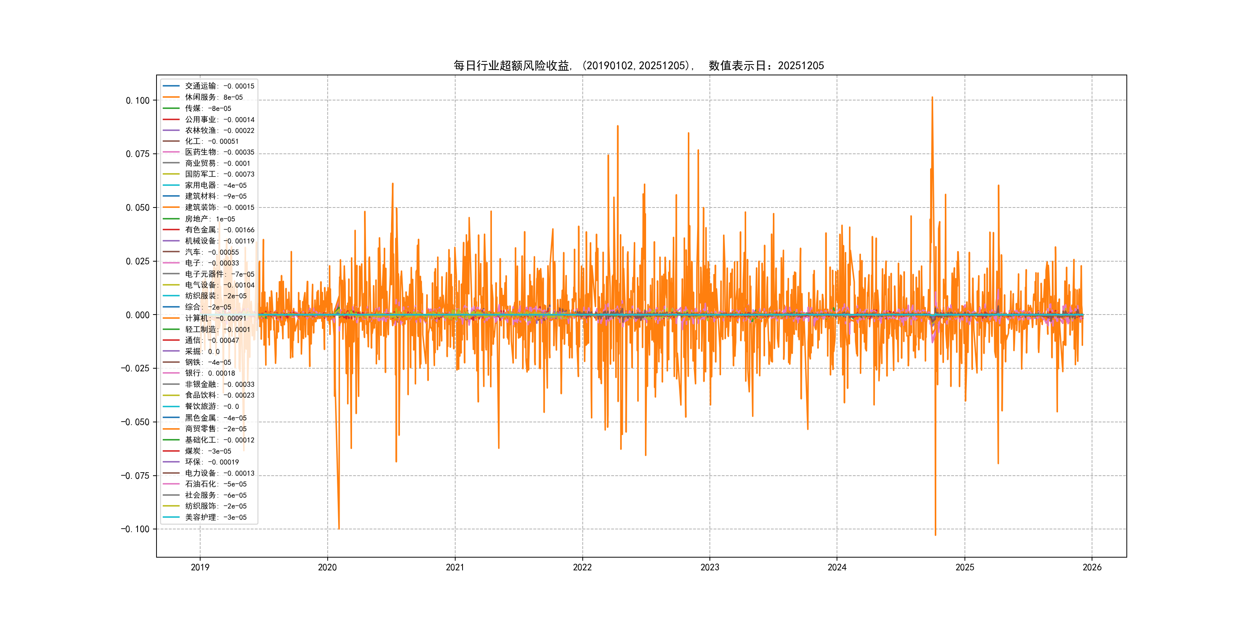The image size is (1252, 626).
Task: Click the orange 休闲服务 legend line swatch
Action: [x=171, y=97]
